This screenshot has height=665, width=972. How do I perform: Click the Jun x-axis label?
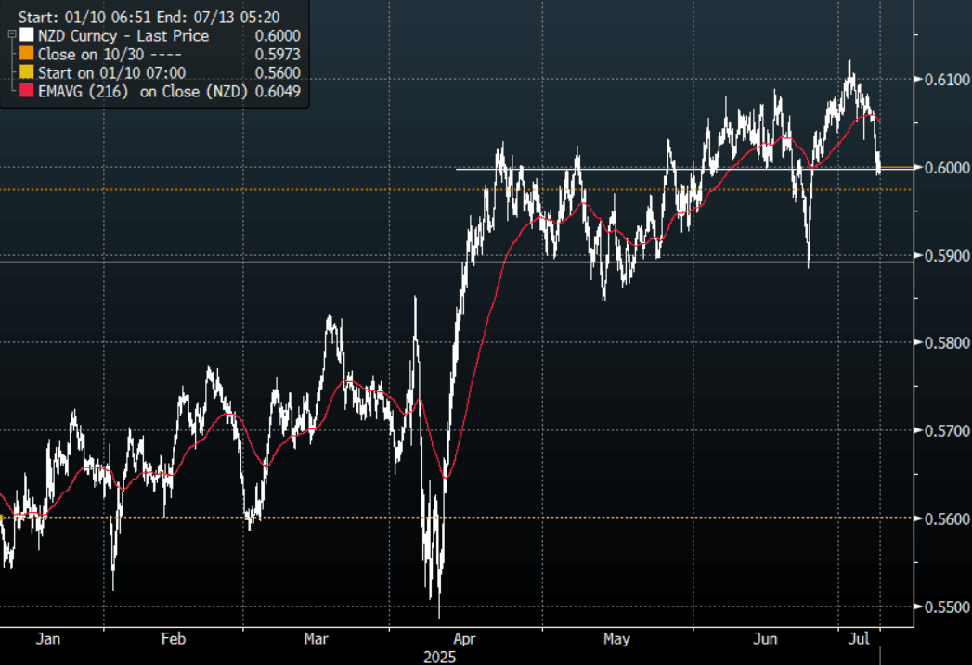765,638
